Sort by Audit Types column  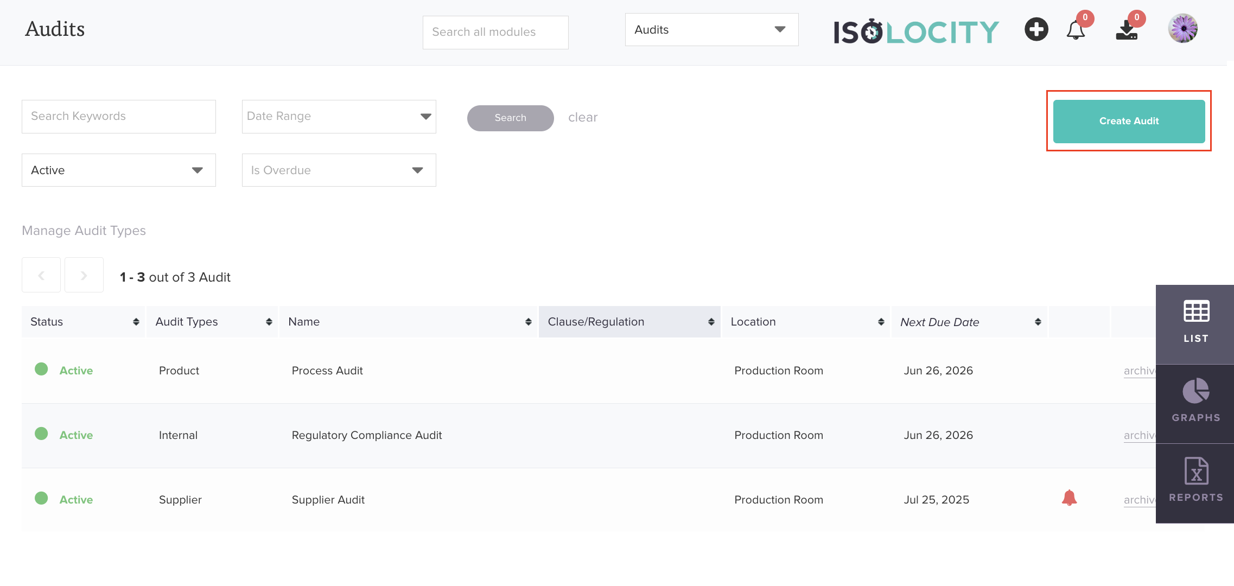point(269,322)
